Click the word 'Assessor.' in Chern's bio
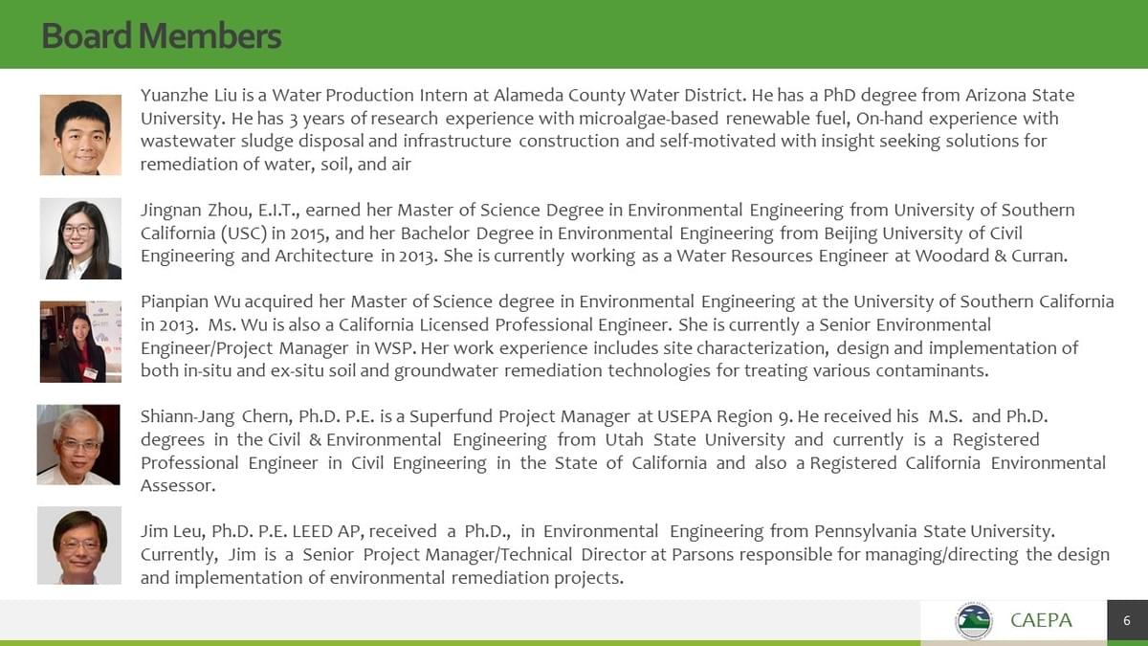1148x646 pixels. coord(178,485)
